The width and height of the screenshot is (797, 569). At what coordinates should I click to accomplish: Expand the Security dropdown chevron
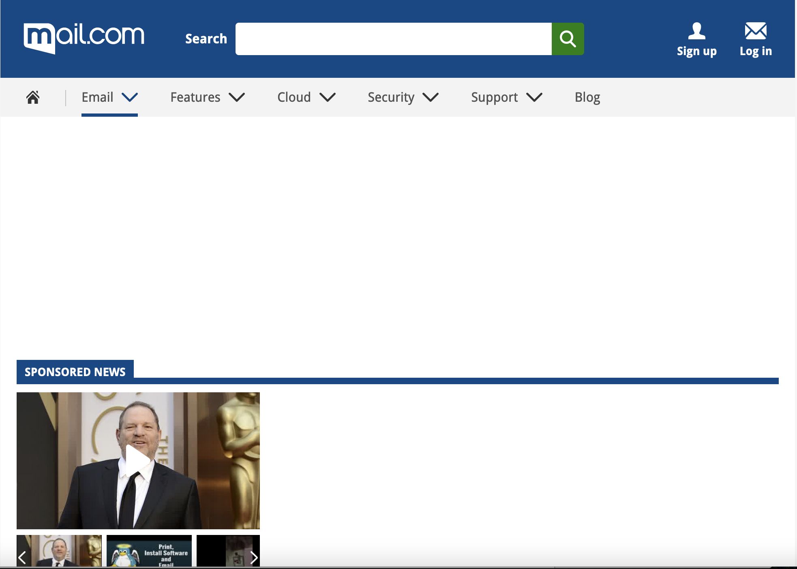pos(431,97)
